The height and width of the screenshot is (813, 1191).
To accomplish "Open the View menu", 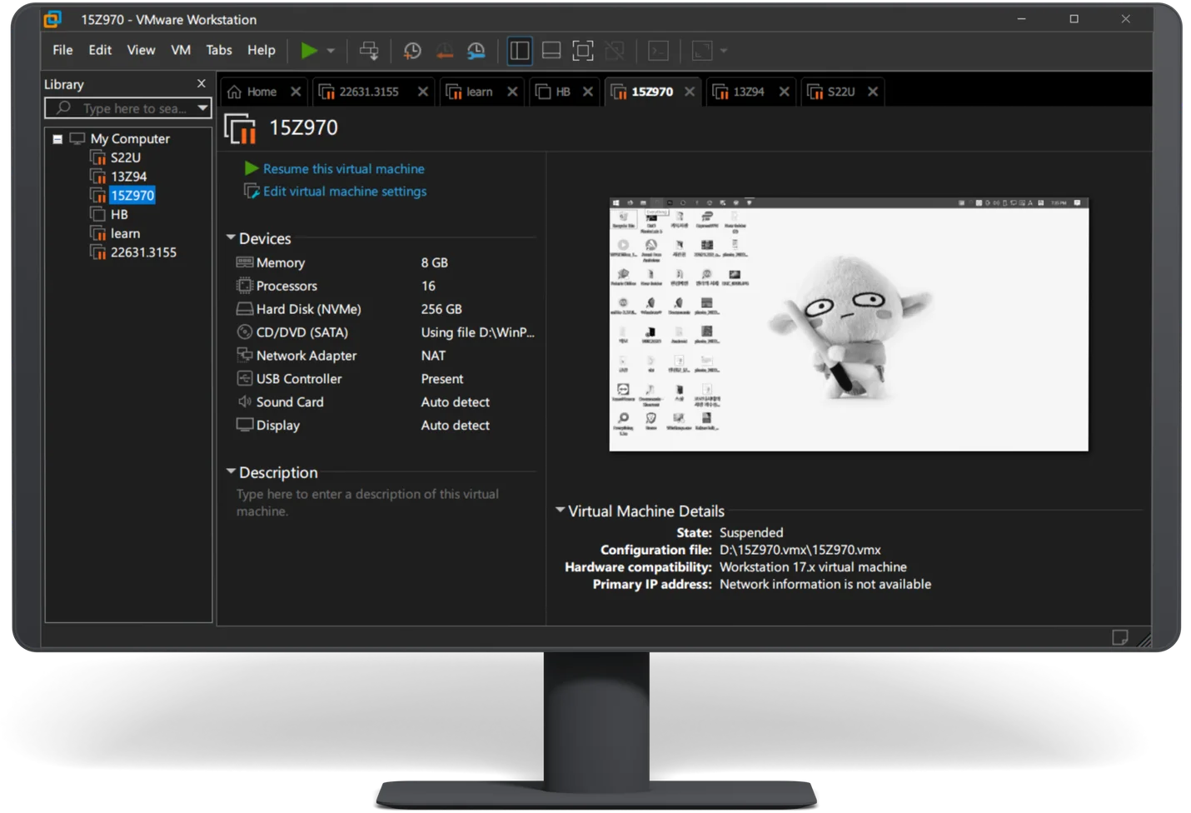I will [x=141, y=50].
